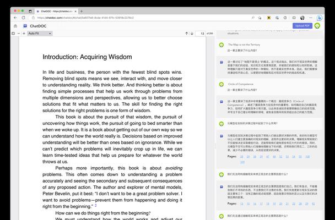Viewport: 335px width, 220px height.
Task: Open the yellow extension icon in browser toolbar
Action: point(269,18)
